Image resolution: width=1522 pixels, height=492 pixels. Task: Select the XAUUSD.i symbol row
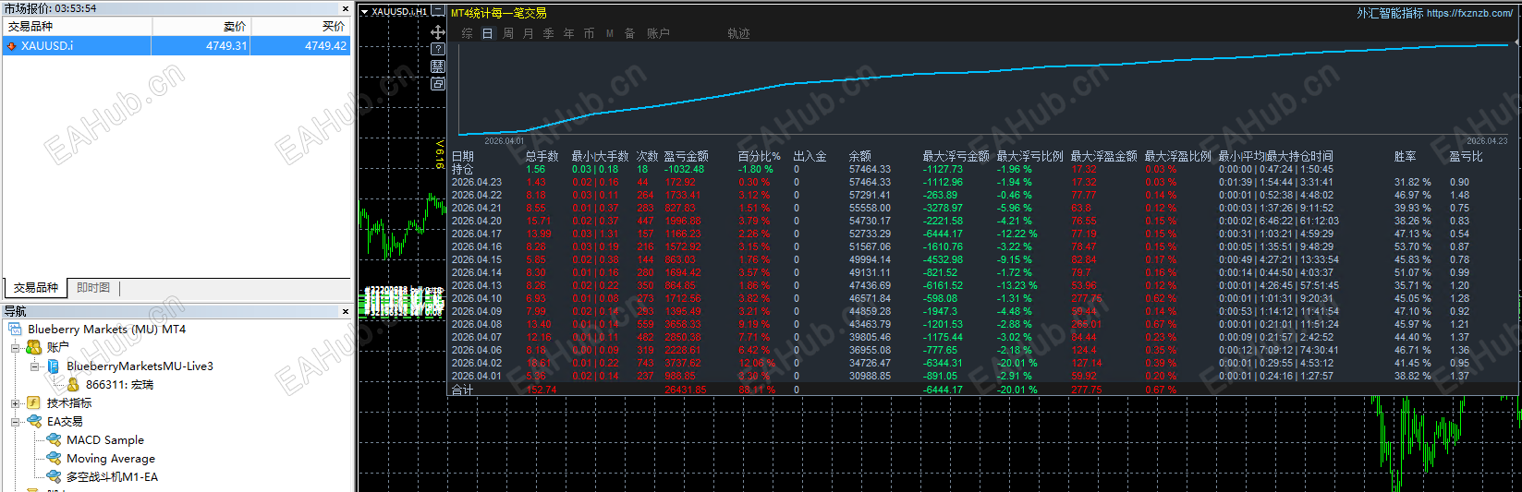point(177,45)
